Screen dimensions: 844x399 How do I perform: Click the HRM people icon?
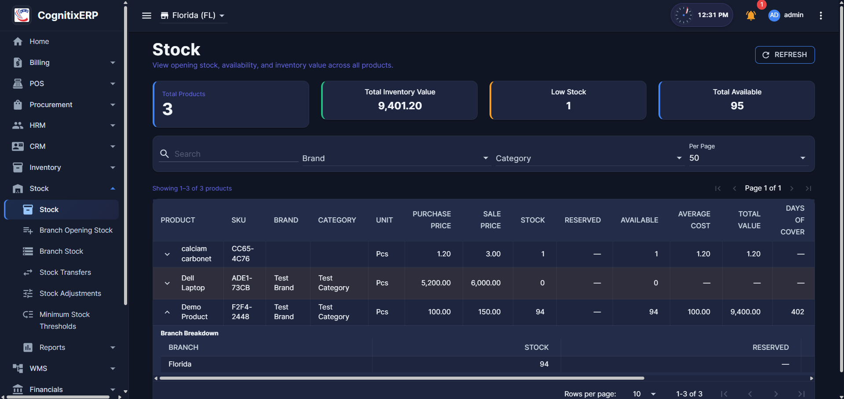(x=18, y=125)
